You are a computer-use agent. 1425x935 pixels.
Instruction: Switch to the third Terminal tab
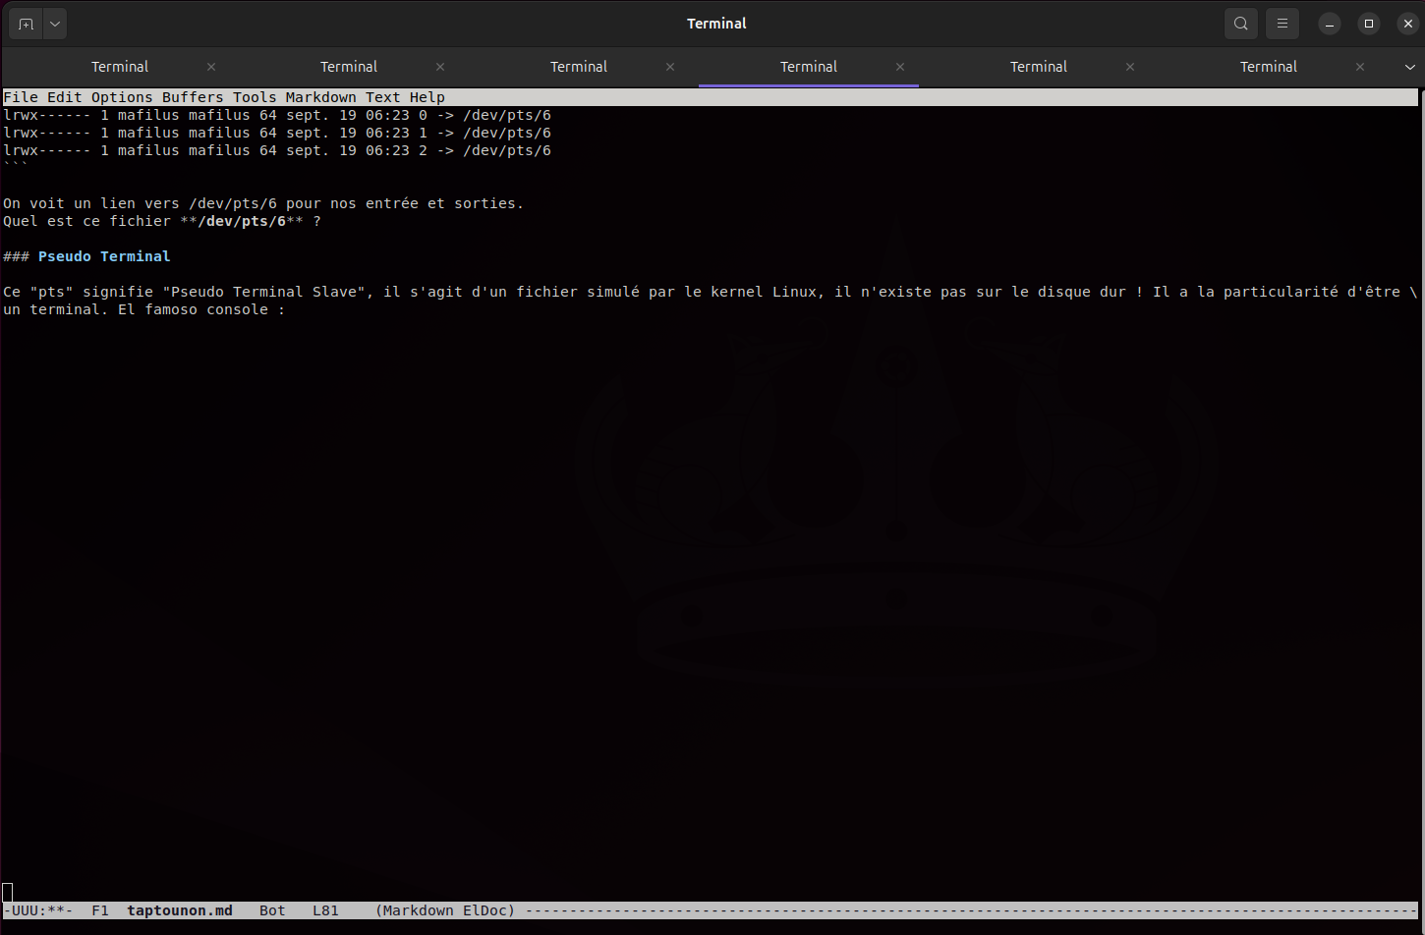pos(579,67)
